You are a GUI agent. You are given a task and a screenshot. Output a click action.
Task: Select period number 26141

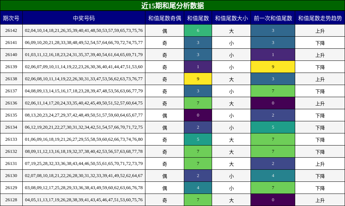coord(11,43)
